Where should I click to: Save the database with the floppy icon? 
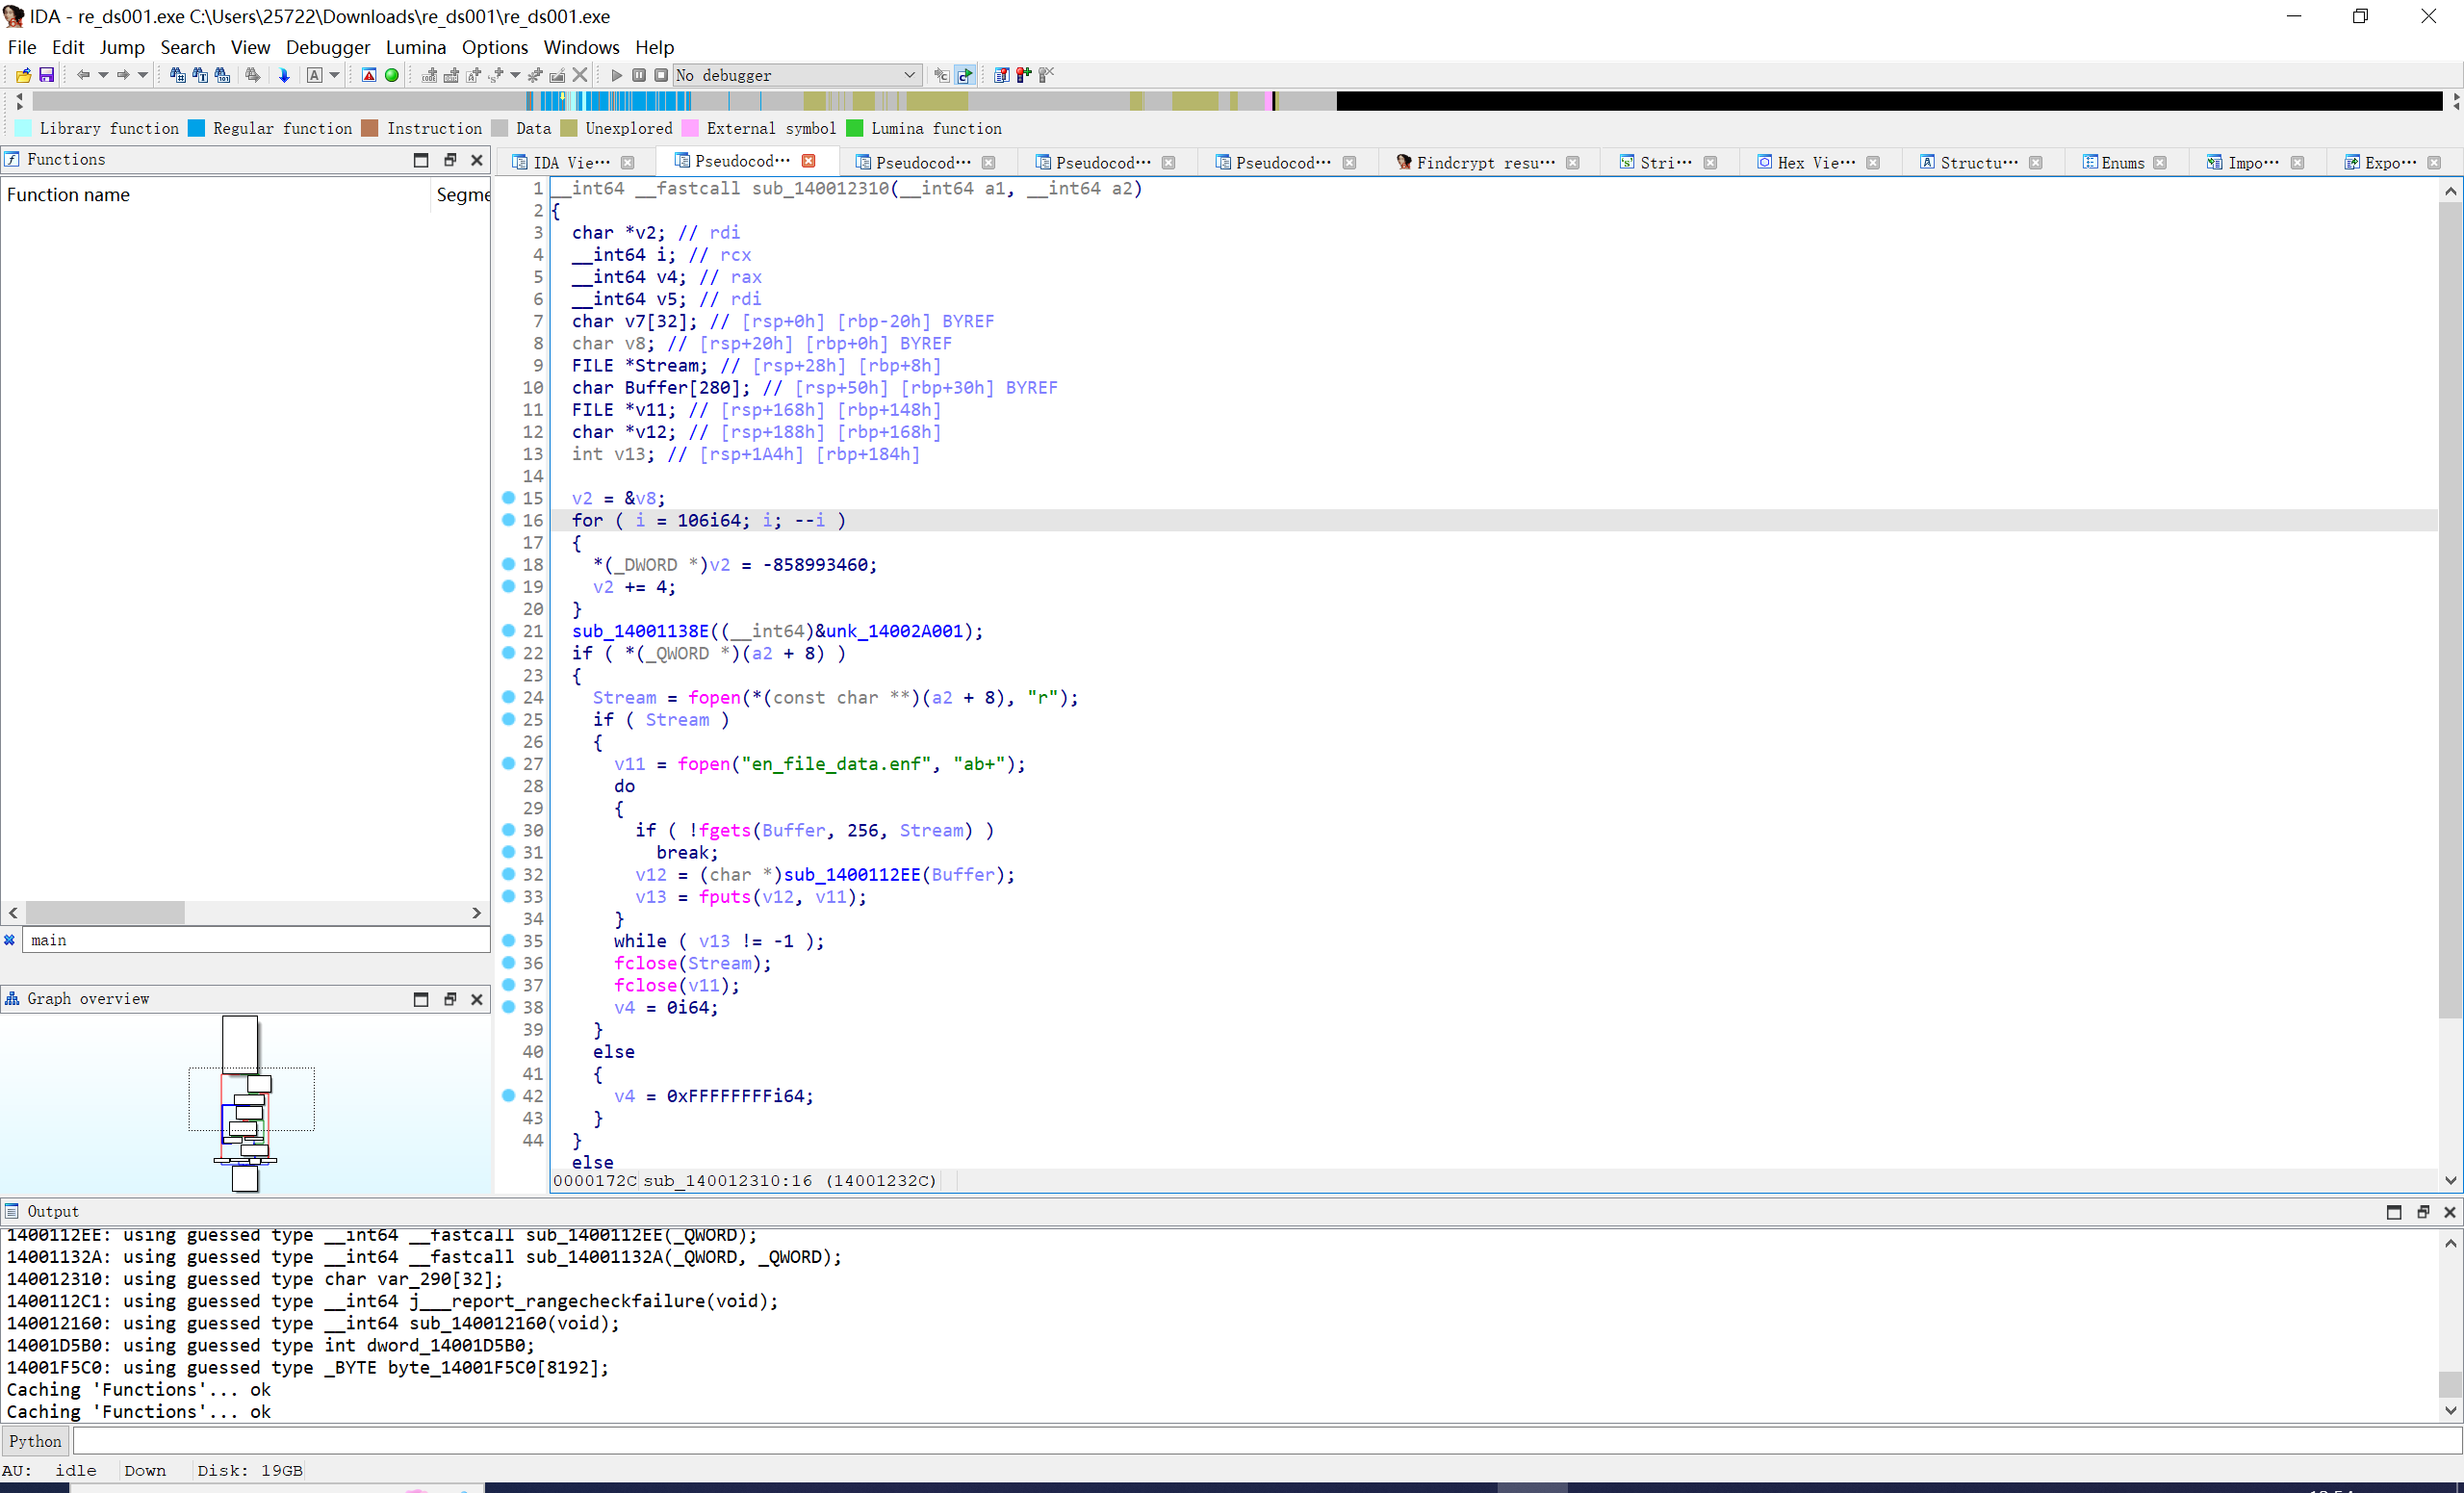coord(46,75)
